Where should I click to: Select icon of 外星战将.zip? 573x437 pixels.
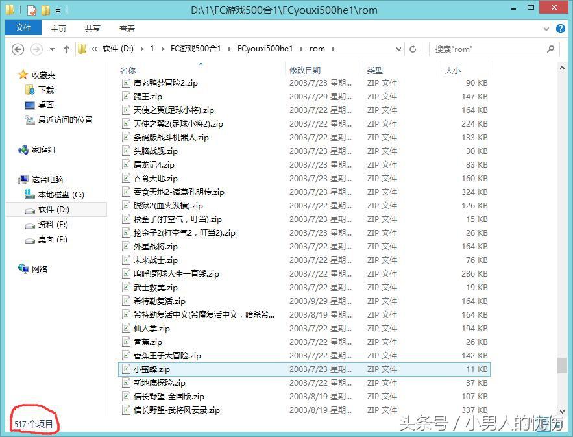pos(126,247)
